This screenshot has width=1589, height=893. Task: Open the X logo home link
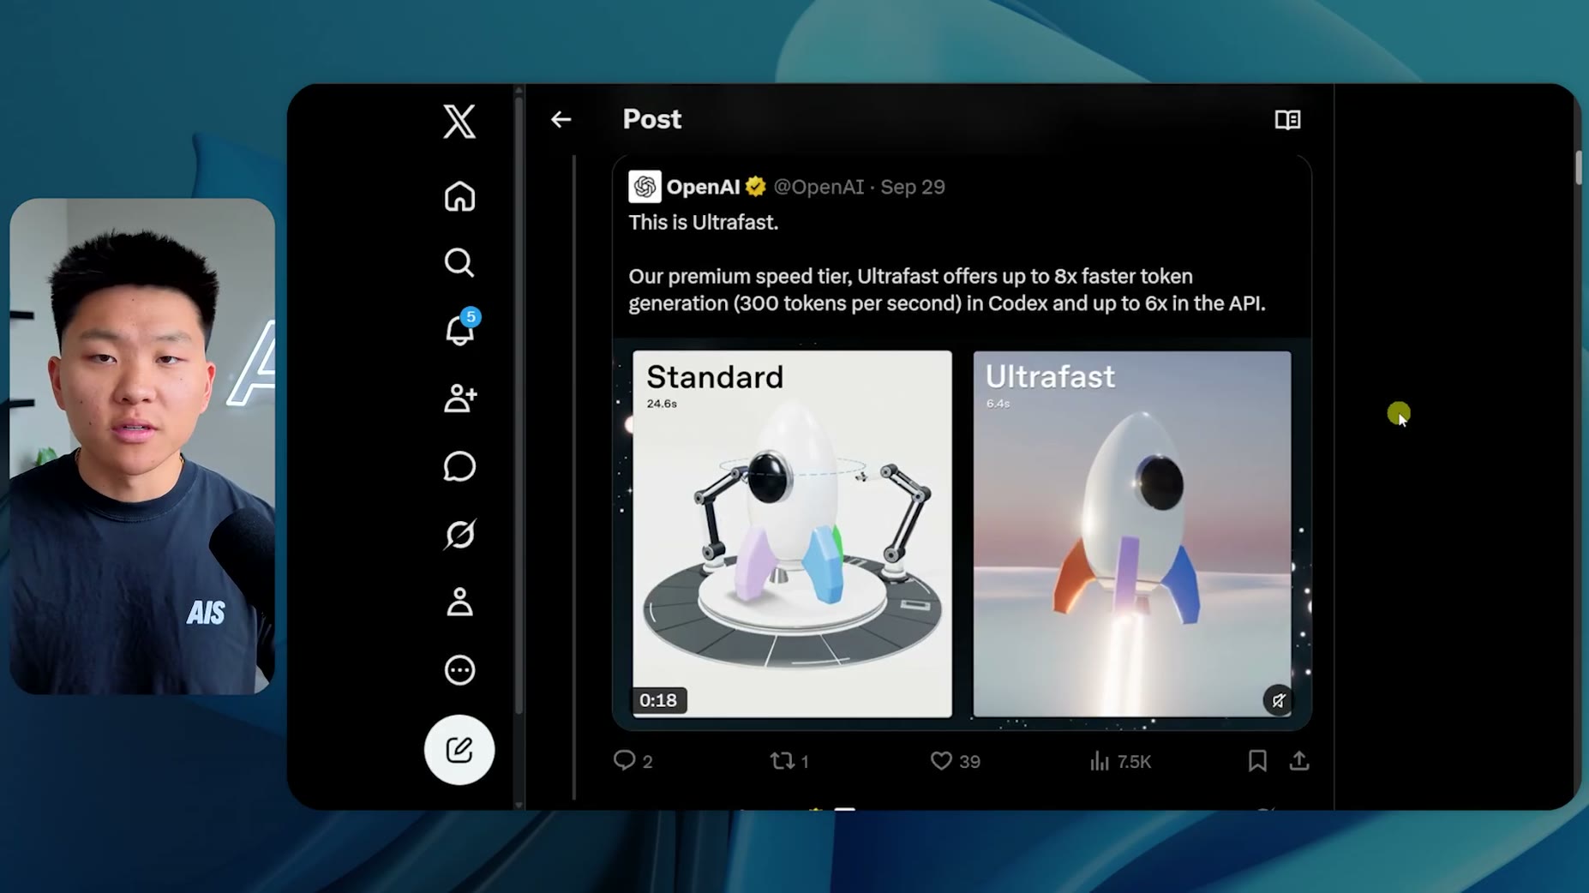[459, 121]
